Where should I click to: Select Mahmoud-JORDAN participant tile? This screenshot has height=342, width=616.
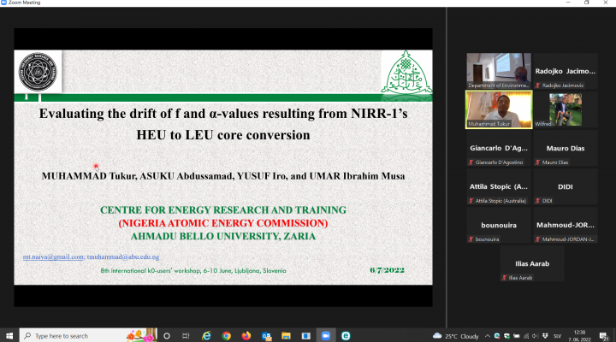coord(566,225)
